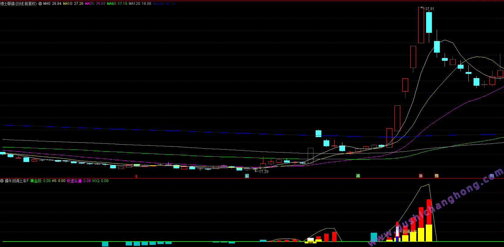Open the 解 event marker icon

[x=247, y=176]
